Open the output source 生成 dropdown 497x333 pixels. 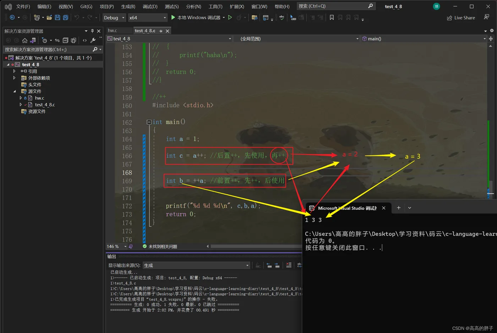[x=196, y=265]
